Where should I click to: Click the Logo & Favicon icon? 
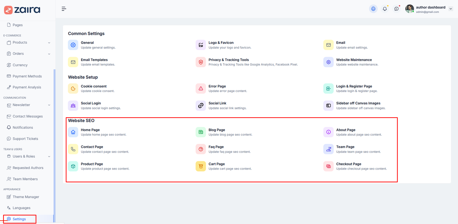coord(201,45)
